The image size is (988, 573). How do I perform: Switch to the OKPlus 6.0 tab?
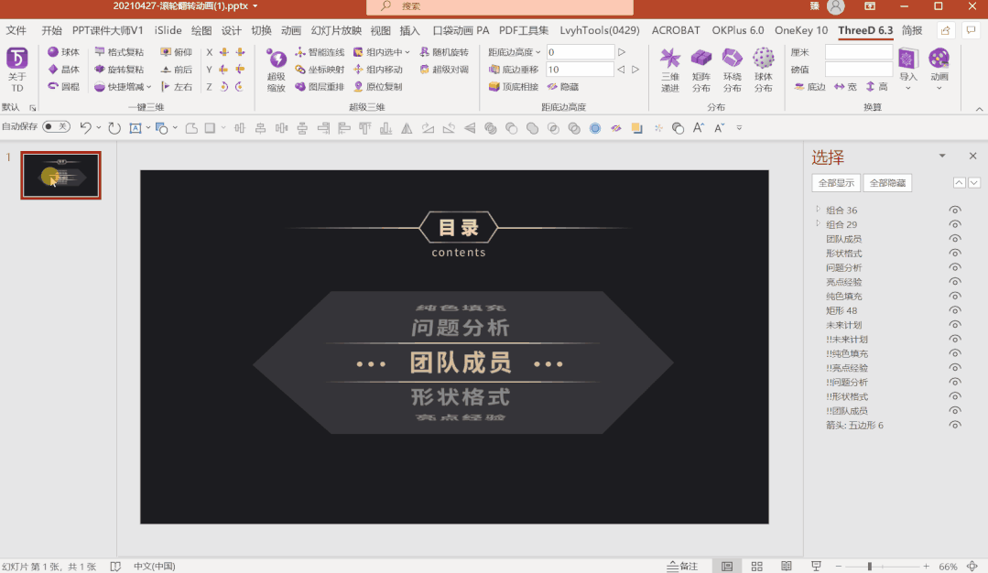(x=737, y=30)
